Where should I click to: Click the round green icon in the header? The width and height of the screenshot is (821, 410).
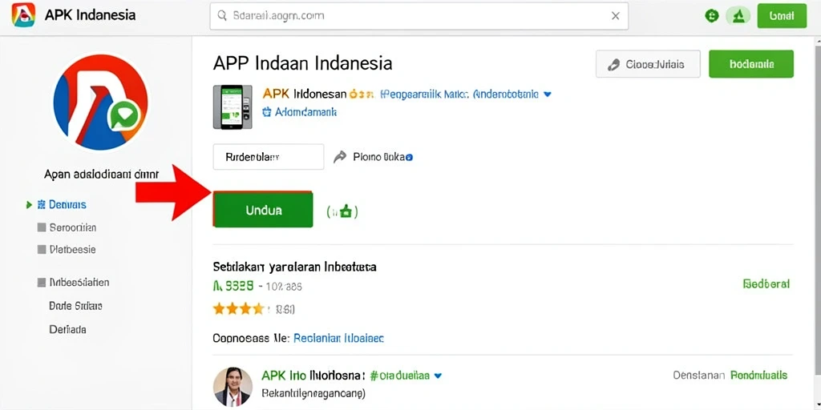coord(712,16)
